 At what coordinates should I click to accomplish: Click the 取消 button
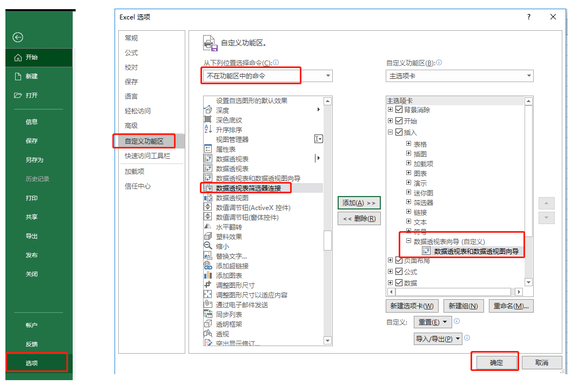[542, 362]
